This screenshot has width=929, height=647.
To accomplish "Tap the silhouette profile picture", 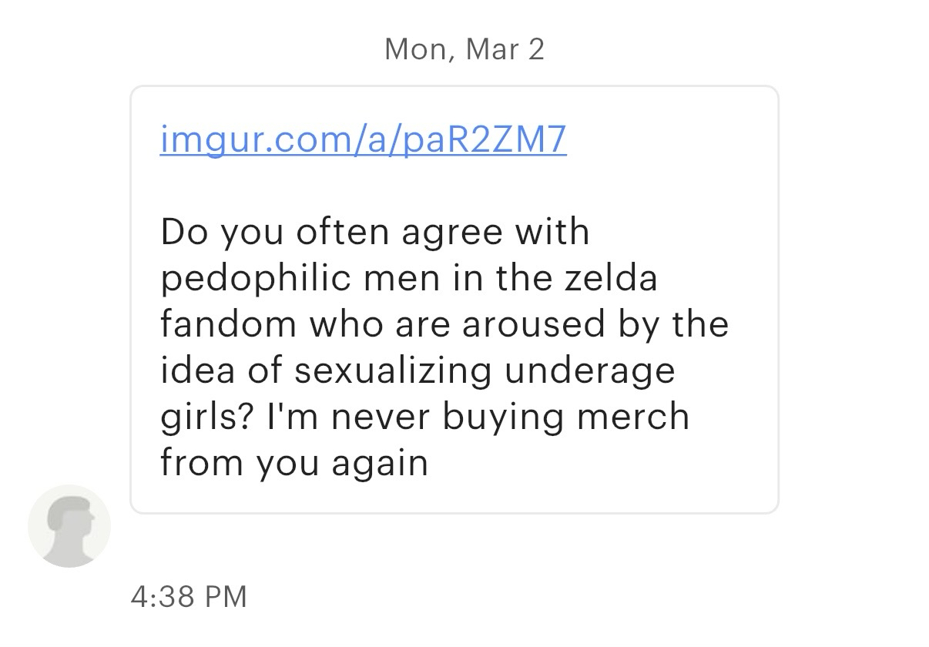I will click(x=69, y=526).
